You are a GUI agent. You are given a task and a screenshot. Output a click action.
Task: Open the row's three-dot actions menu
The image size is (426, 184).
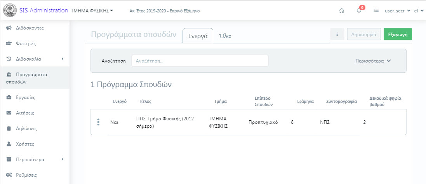pos(98,122)
